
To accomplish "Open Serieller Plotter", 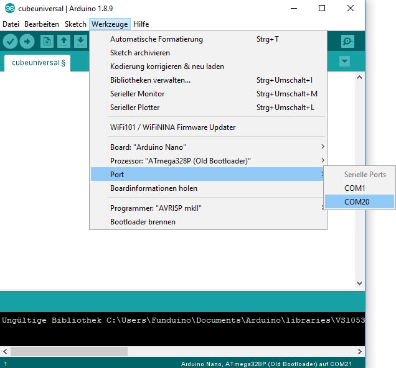I will pyautogui.click(x=209, y=108).
